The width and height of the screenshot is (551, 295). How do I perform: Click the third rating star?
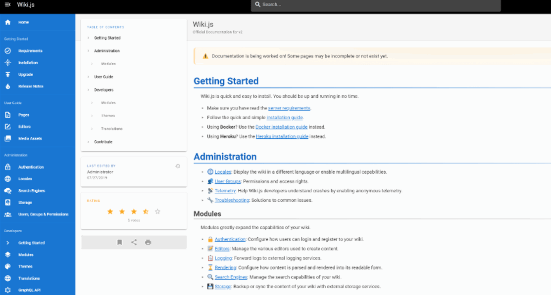pyautogui.click(x=134, y=211)
